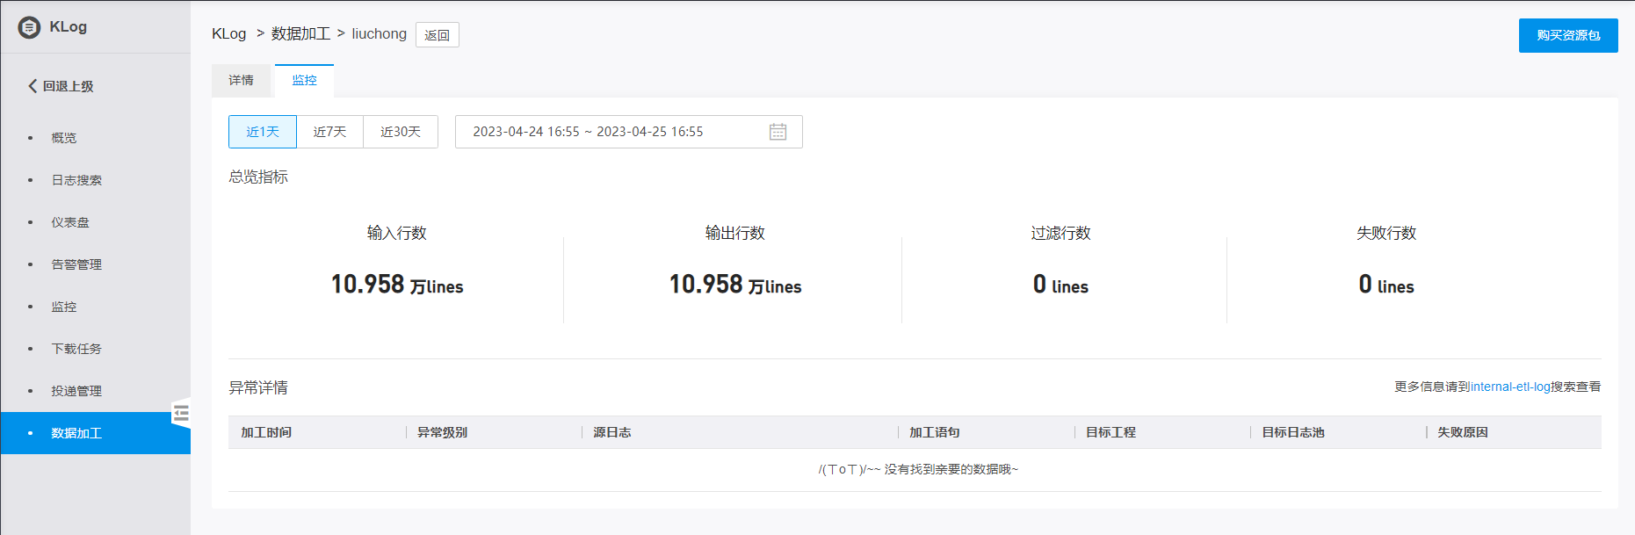Select the 近1天 time range
The height and width of the screenshot is (535, 1635).
click(x=263, y=132)
